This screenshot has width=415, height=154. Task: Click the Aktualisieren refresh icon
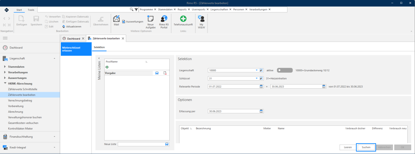pos(64,26)
